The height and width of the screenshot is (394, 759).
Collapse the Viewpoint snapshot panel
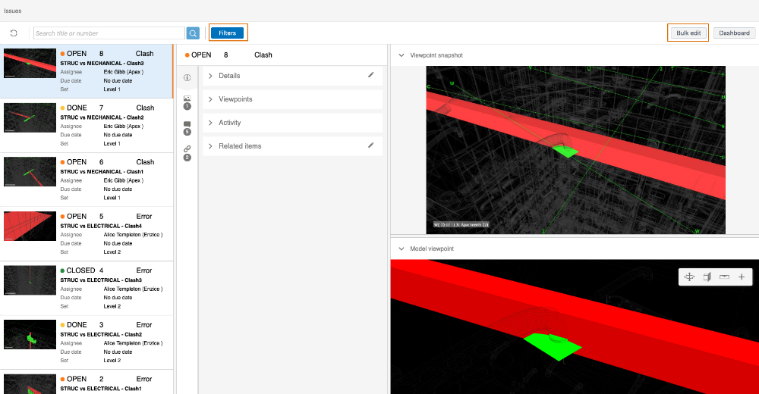[x=401, y=55]
